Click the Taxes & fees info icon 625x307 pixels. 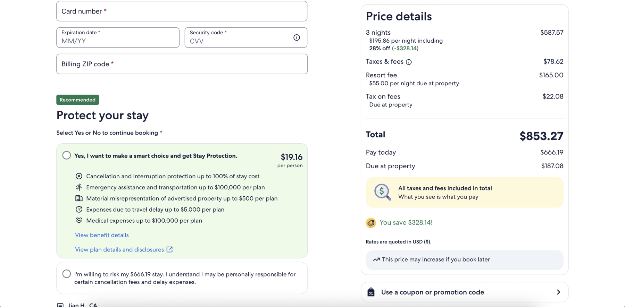point(409,62)
